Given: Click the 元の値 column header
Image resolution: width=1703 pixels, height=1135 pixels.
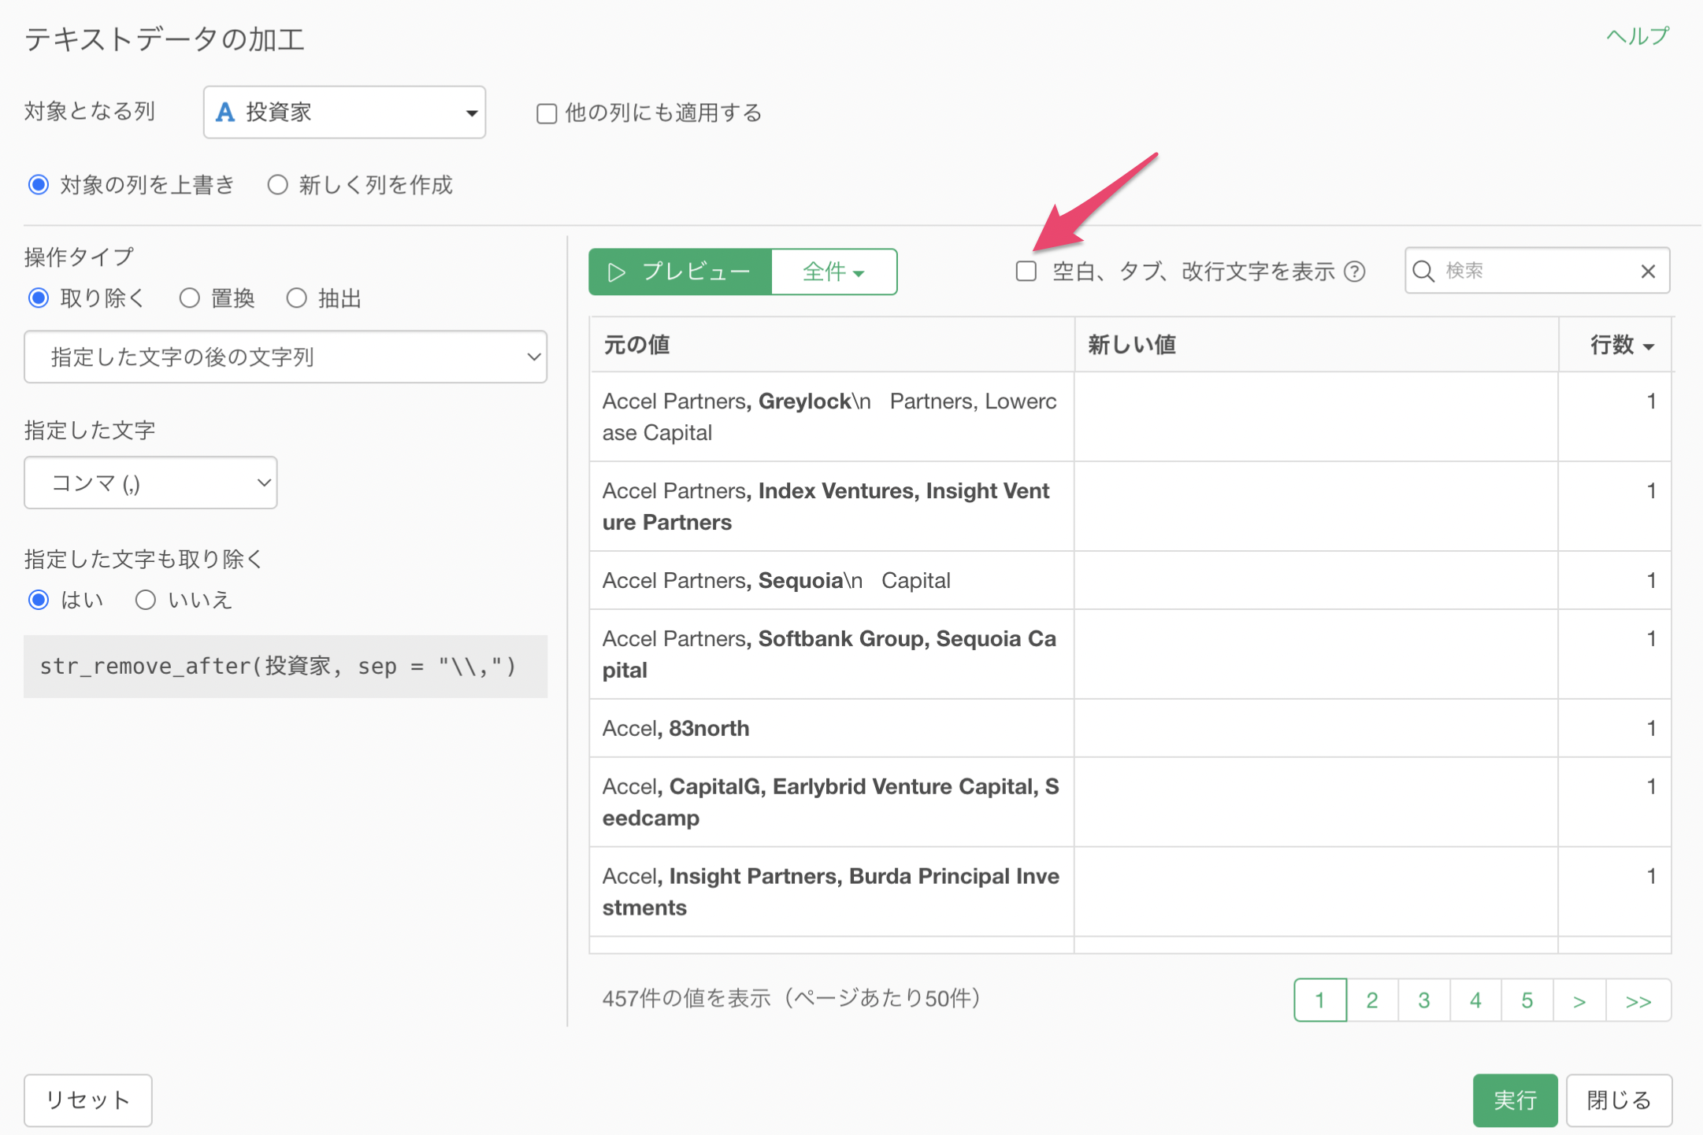Looking at the screenshot, I should point(832,345).
